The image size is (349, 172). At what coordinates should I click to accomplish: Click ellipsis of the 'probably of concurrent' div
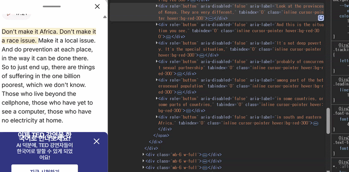[x=179, y=73]
